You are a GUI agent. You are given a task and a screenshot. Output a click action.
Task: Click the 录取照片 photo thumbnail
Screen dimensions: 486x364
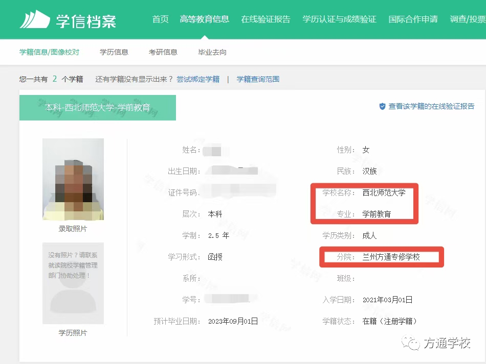coord(73,179)
